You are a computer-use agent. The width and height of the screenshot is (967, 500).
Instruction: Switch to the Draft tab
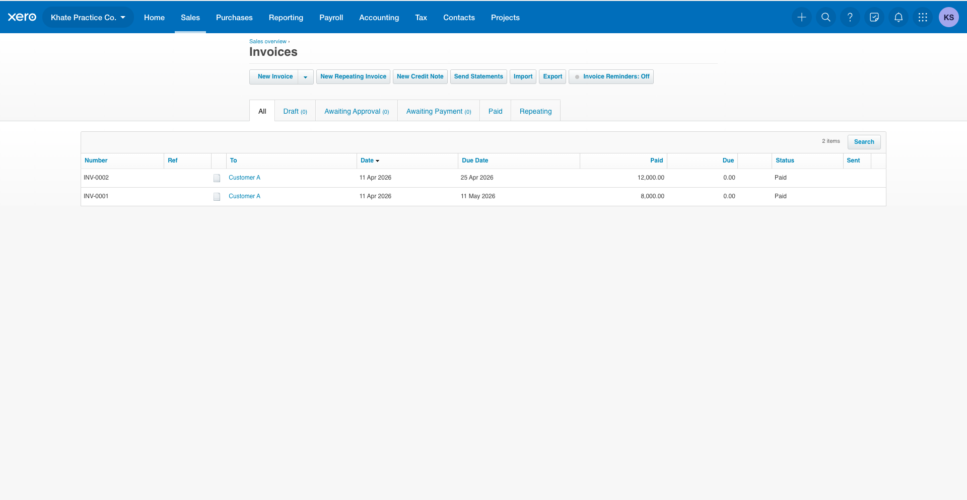tap(295, 111)
